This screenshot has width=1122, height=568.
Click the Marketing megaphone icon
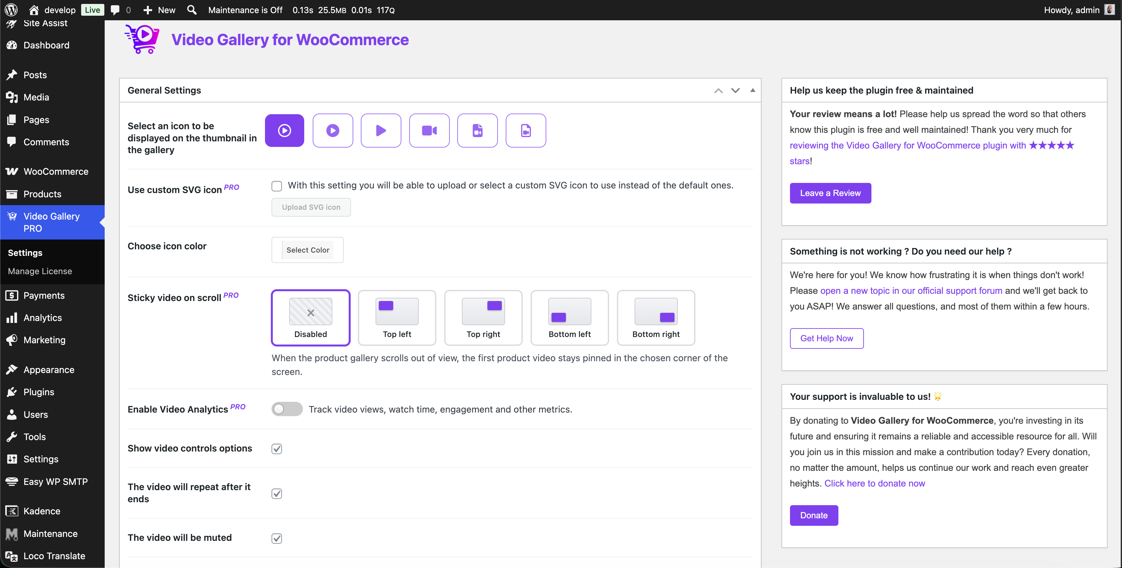point(12,340)
